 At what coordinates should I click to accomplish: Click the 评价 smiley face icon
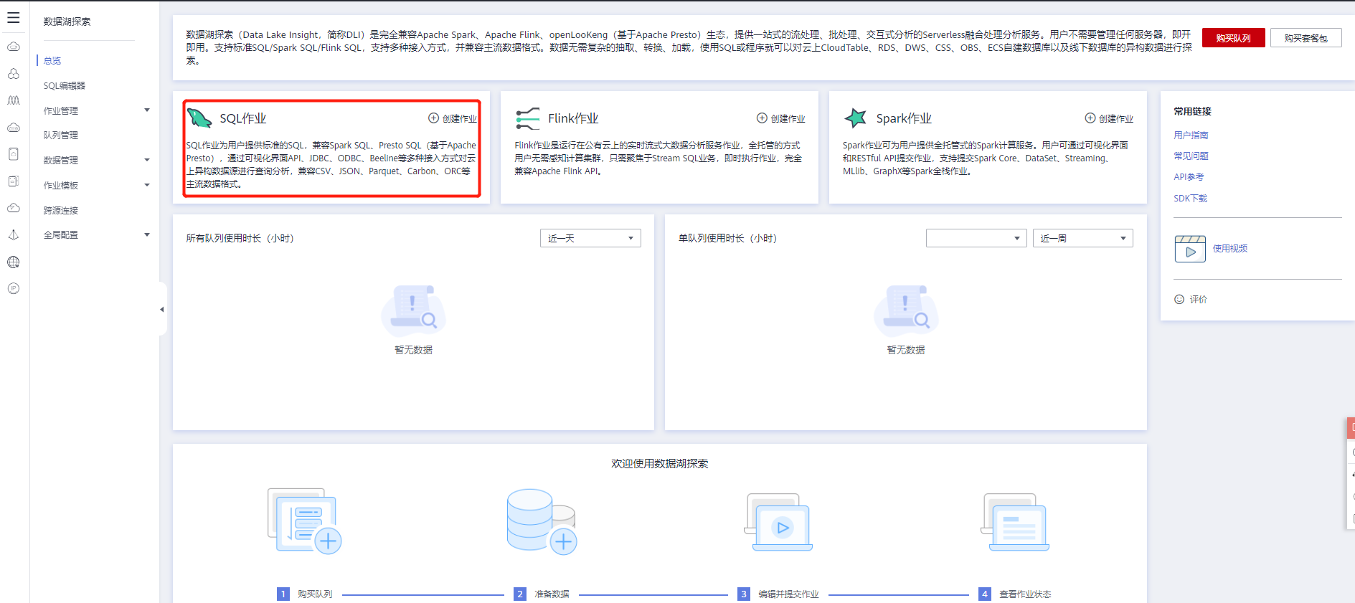point(1179,299)
